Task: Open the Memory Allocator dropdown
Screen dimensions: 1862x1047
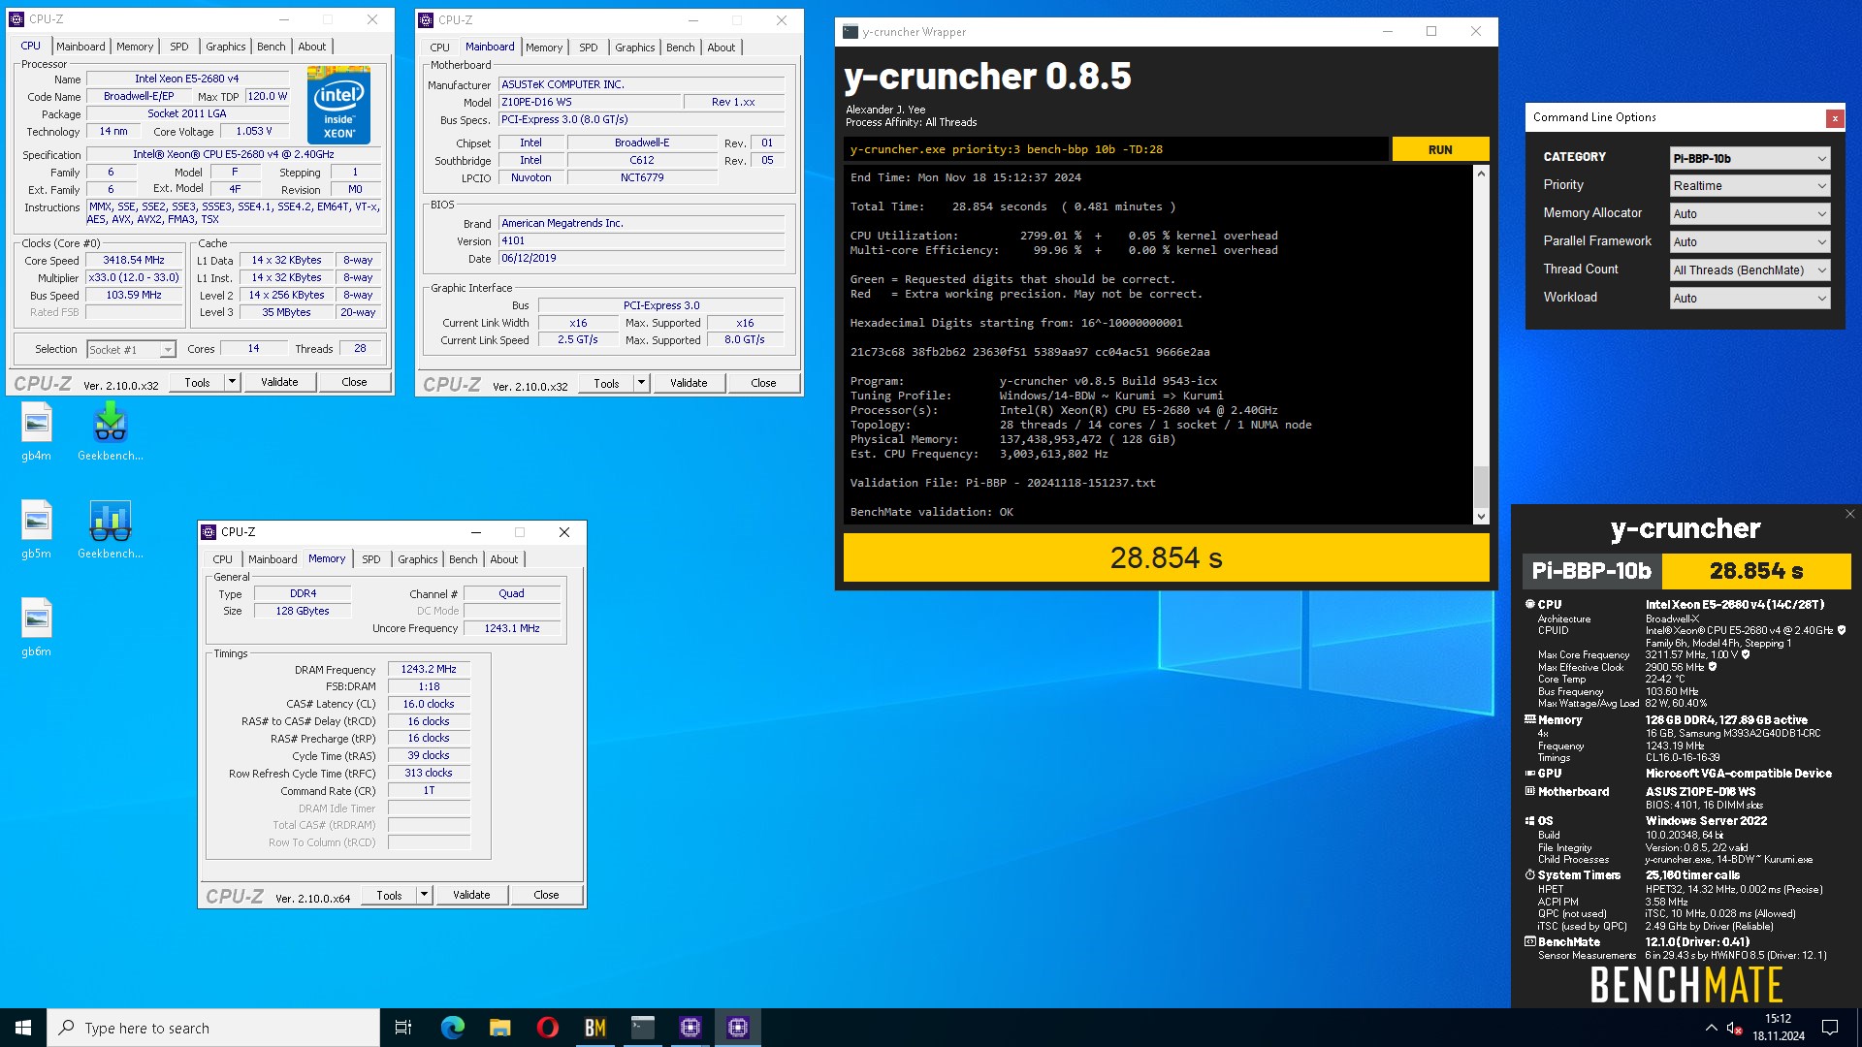Action: coord(1750,214)
